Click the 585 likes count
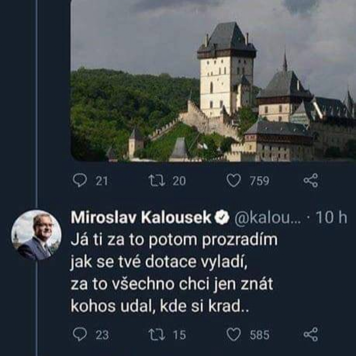 tap(260, 335)
